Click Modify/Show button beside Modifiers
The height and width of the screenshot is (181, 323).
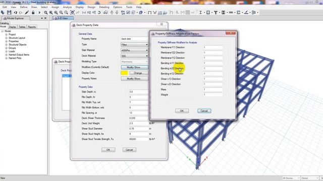134,67
